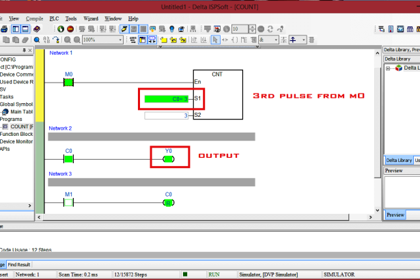This screenshot has height=280, width=420.
Task: Click the blue magnifier Find icon
Action: 37,40
